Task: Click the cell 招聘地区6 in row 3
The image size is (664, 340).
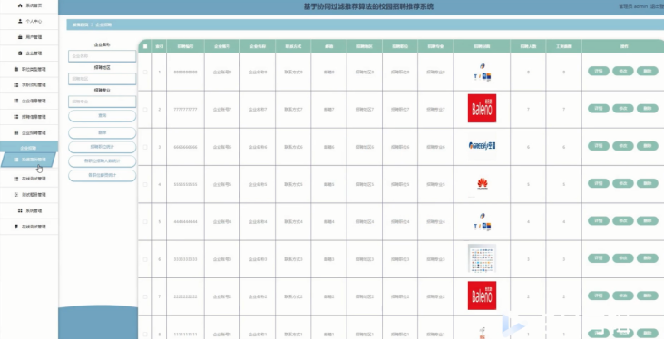Action: (x=364, y=147)
